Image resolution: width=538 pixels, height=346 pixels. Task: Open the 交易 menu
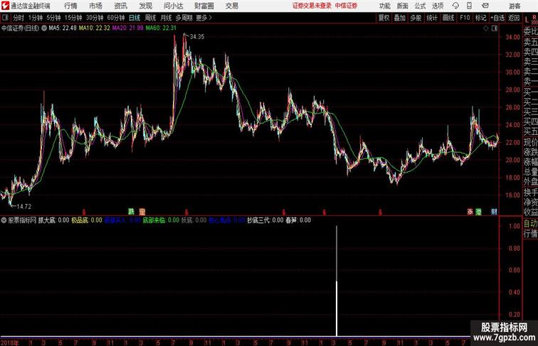coord(231,6)
